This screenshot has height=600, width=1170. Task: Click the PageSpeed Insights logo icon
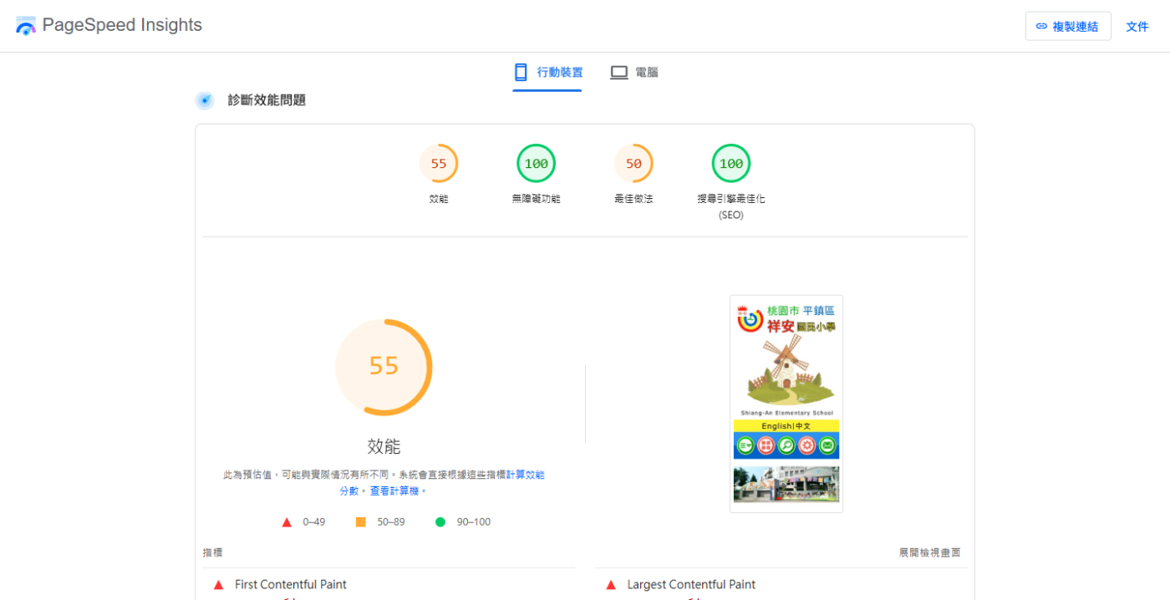(x=26, y=26)
